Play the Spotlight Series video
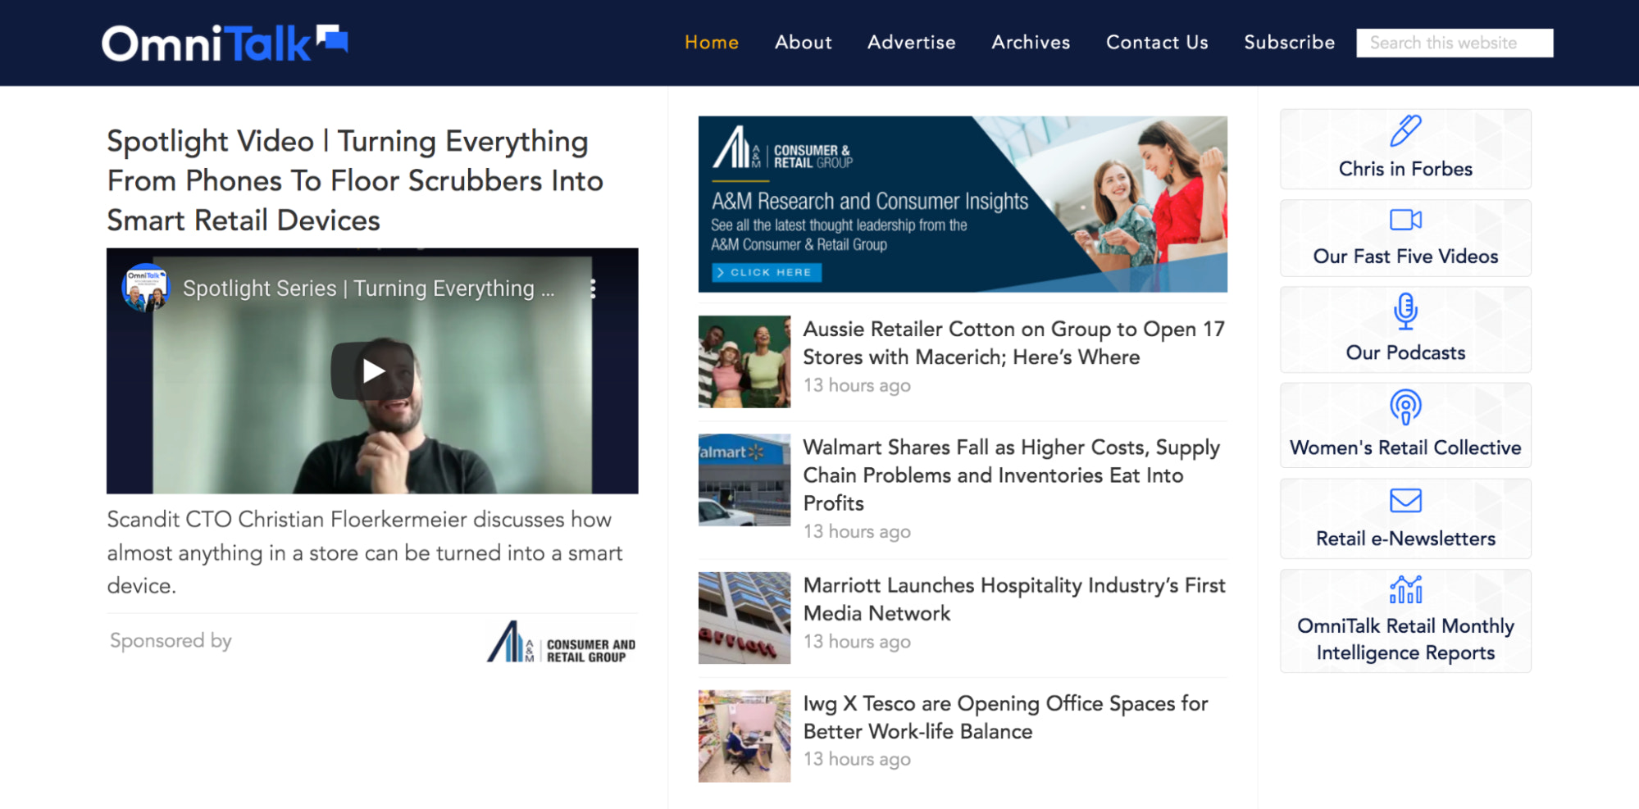The image size is (1639, 809). (372, 371)
